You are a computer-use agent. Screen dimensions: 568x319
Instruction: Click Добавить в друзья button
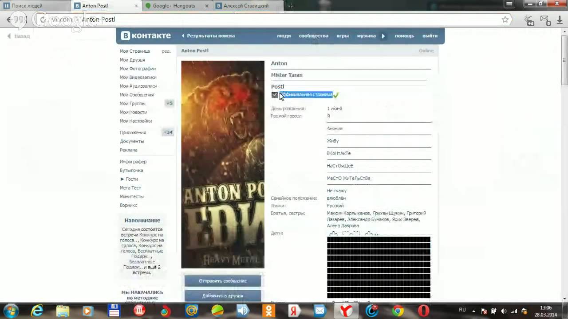[223, 296]
